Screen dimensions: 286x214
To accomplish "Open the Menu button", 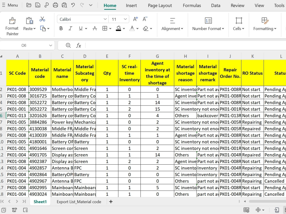I will coord(10,5).
